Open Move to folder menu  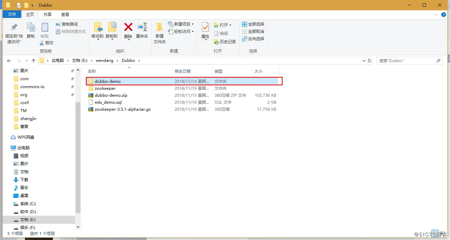97,31
